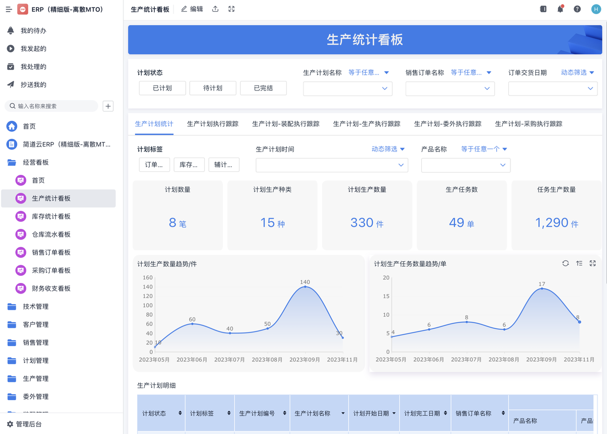Click the notification bell icon in header
The image size is (607, 434).
pyautogui.click(x=560, y=9)
